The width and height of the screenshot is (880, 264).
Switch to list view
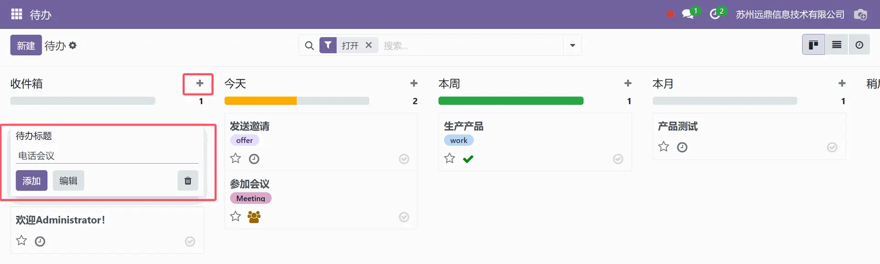(836, 45)
